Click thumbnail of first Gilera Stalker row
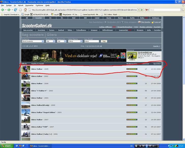This screenshot has width=185, height=148. tap(26, 69)
